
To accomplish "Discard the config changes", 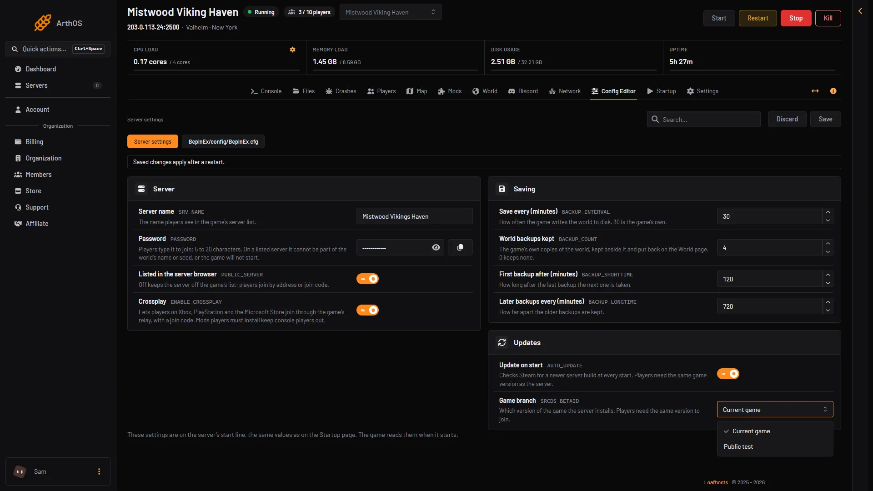I will point(787,119).
